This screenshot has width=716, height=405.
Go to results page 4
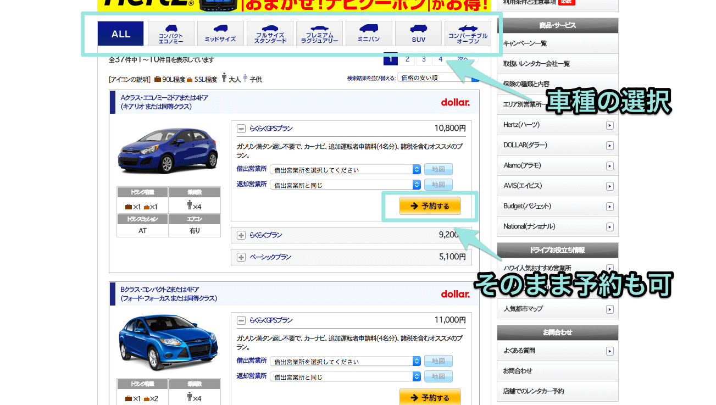coord(440,59)
